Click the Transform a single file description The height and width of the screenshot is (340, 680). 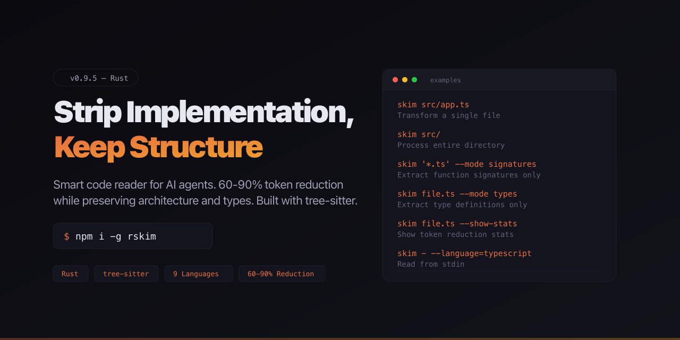448,115
